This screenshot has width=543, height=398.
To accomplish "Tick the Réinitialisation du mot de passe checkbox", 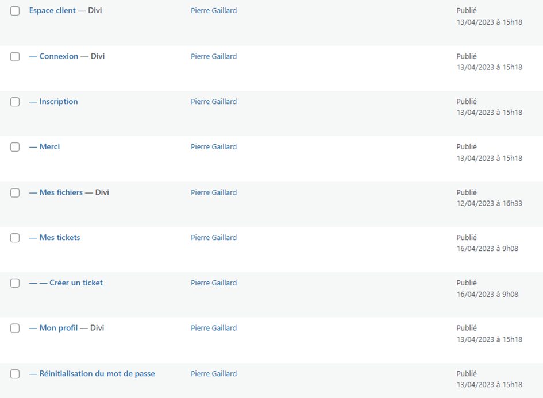I will click(15, 374).
